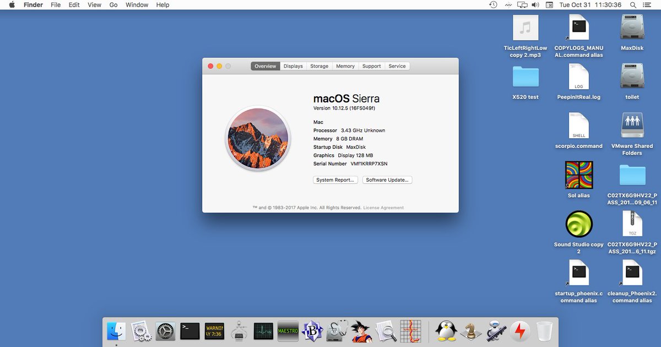The image size is (661, 347).
Task: Open the penguin app in Dock
Action: coord(446,331)
